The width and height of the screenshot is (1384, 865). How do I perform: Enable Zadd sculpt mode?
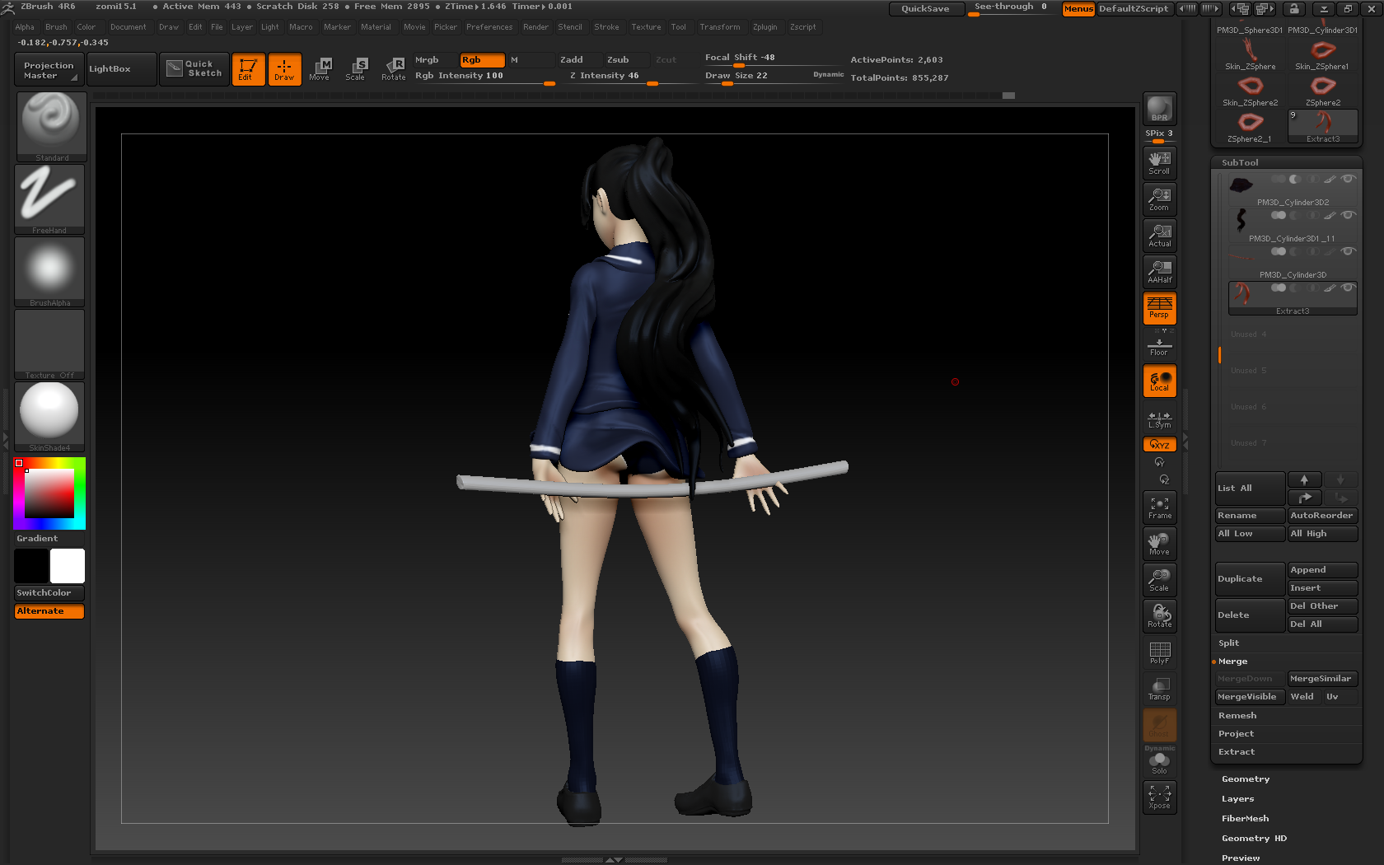coord(579,60)
